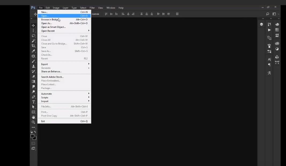Reset default foreground and background colors
The image size is (286, 166).
coord(31,132)
